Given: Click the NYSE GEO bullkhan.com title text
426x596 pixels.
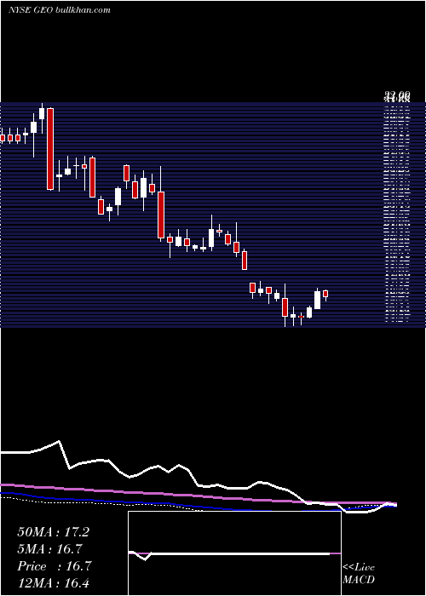Looking at the screenshot, I should click(x=60, y=10).
